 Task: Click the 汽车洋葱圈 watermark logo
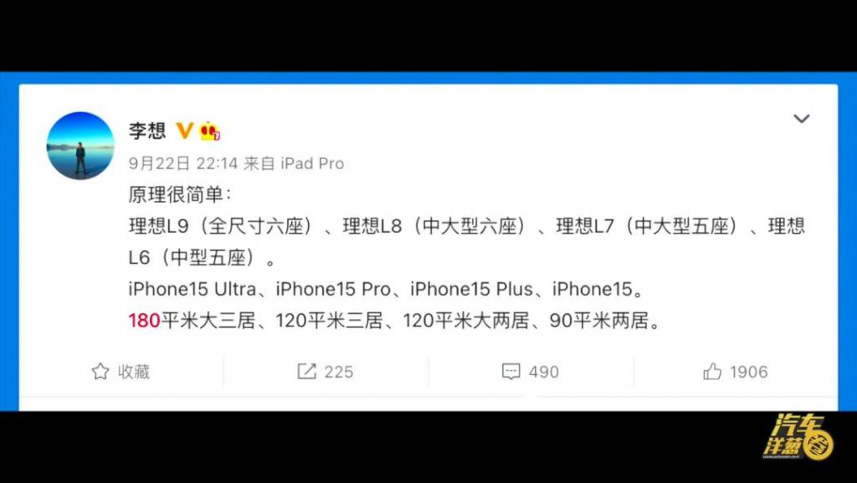798,436
